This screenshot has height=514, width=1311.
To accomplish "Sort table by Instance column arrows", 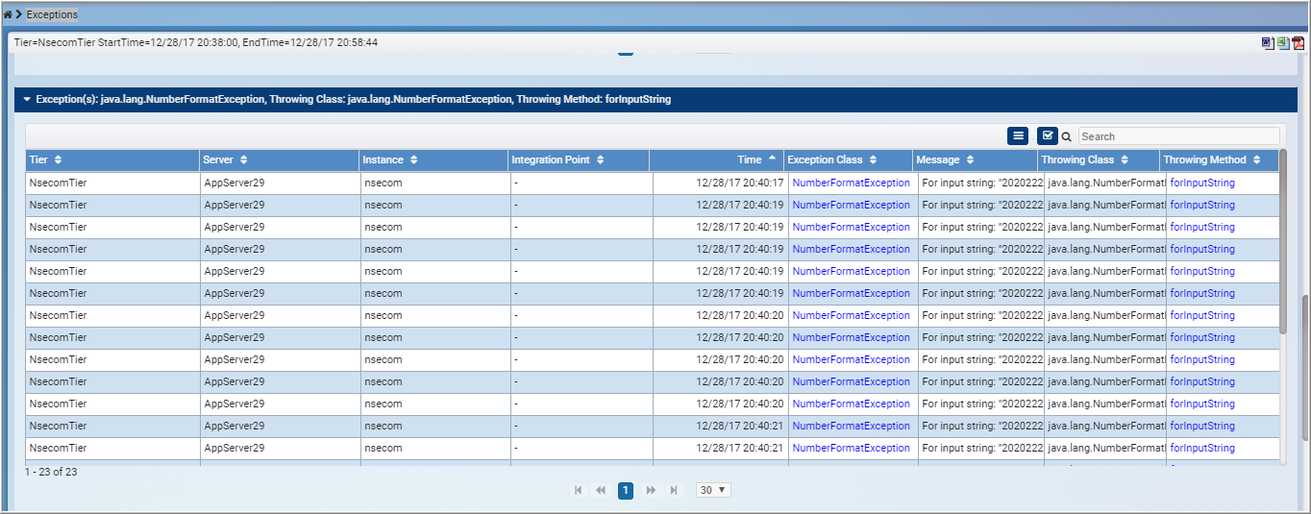I will [413, 159].
